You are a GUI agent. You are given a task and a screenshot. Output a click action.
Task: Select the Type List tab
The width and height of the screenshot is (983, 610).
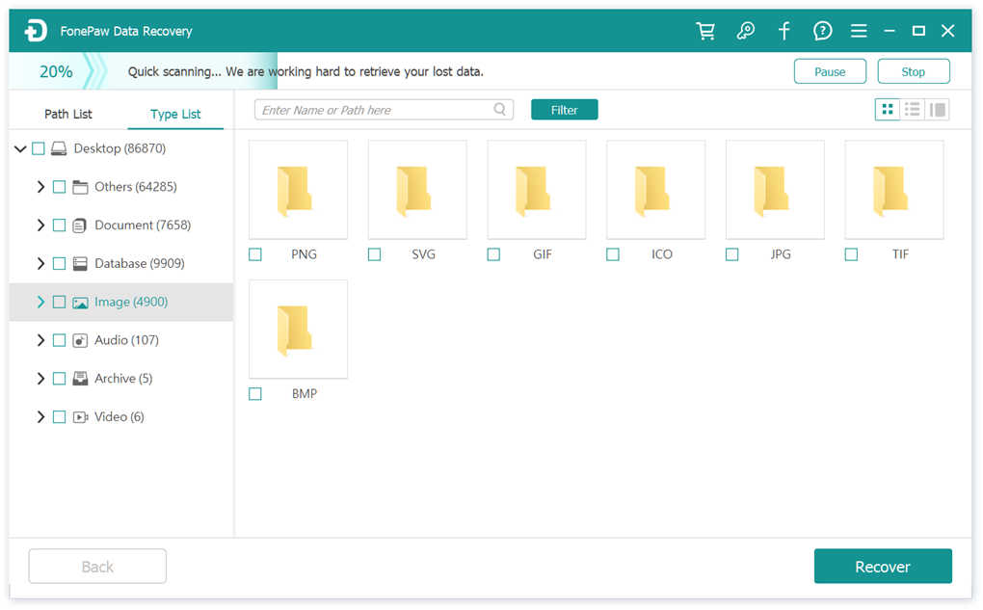coord(175,114)
